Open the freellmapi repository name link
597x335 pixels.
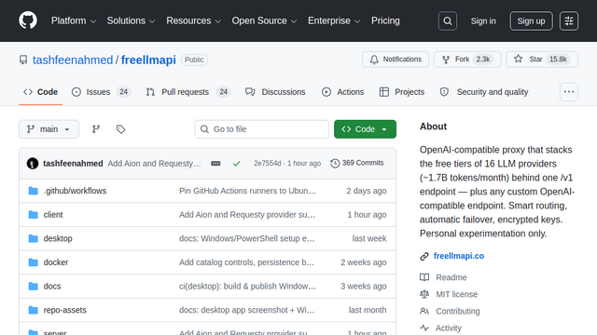click(x=148, y=60)
